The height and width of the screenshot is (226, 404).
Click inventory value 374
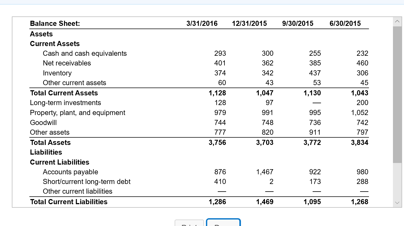coord(220,73)
